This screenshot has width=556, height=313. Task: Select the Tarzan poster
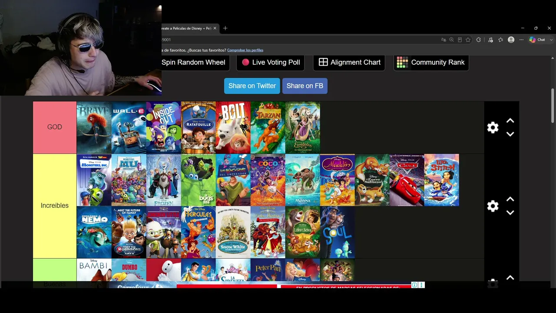268,128
